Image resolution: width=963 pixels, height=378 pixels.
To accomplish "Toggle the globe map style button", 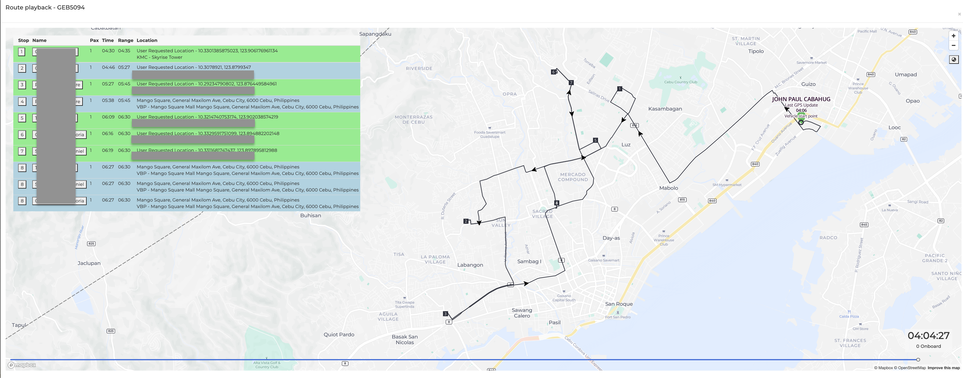I will coord(954,60).
